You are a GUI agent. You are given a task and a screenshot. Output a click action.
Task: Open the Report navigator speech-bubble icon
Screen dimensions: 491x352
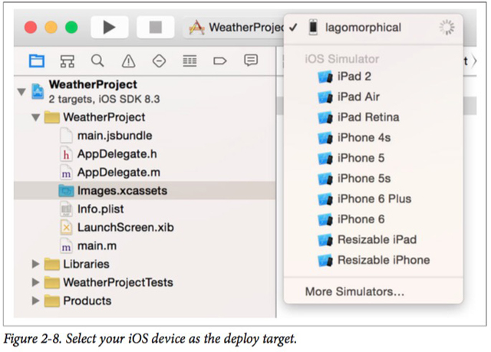251,61
